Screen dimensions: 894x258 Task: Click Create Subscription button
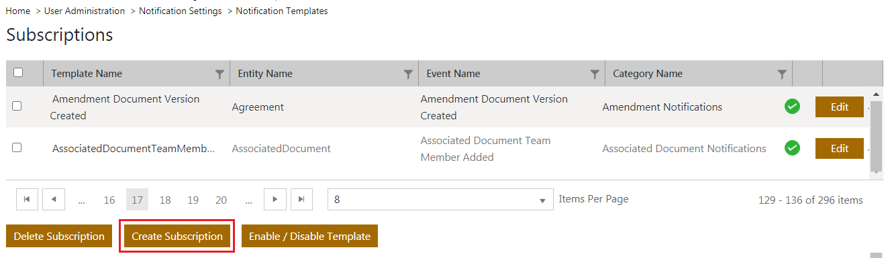pyautogui.click(x=177, y=236)
